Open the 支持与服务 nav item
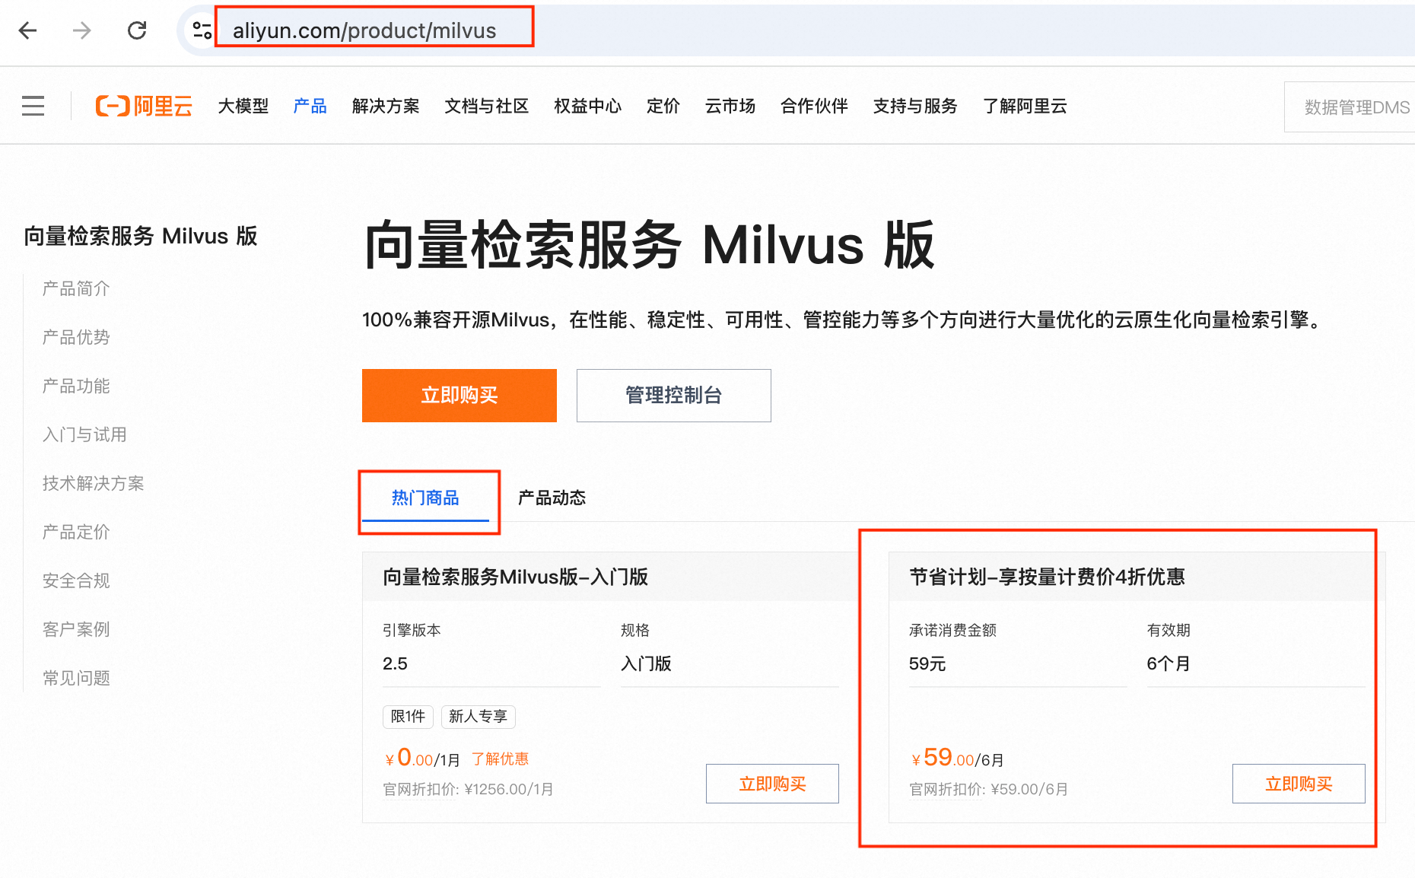This screenshot has height=878, width=1415. click(915, 106)
